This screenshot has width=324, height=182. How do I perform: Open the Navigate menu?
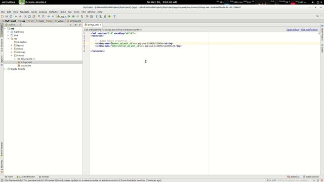25,12
